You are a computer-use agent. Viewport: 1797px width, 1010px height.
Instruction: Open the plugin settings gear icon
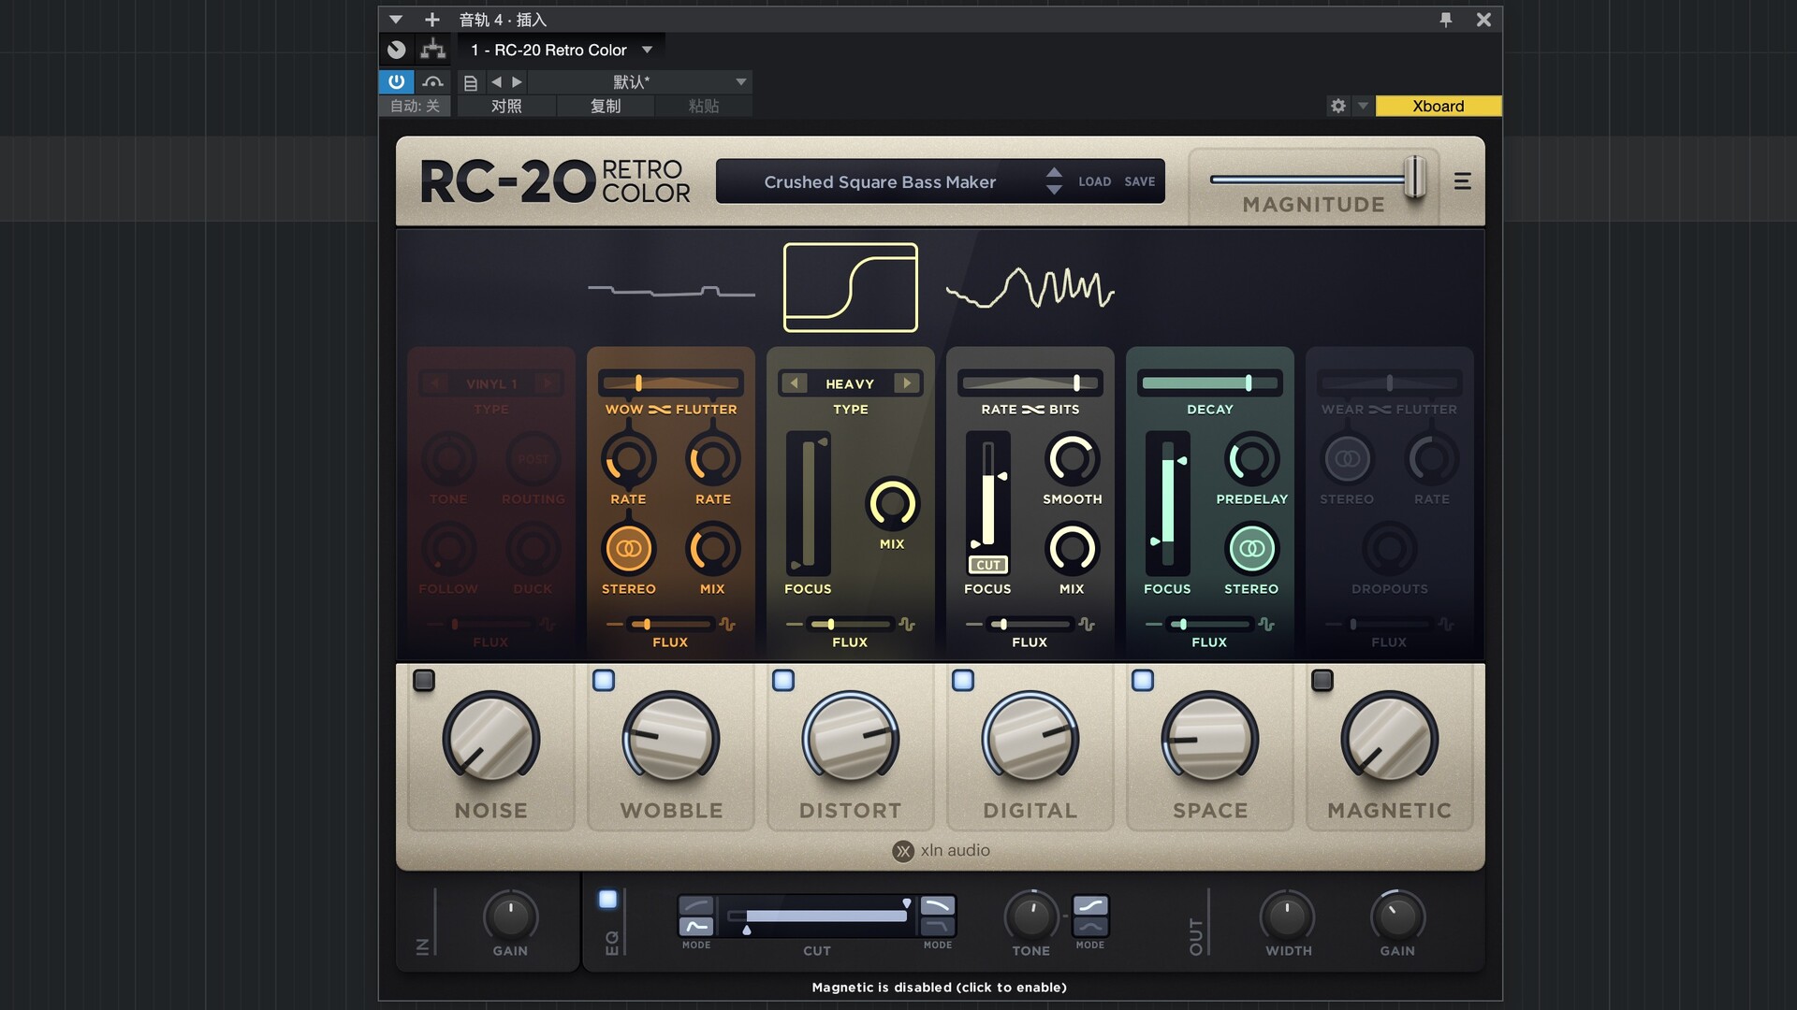1338,106
